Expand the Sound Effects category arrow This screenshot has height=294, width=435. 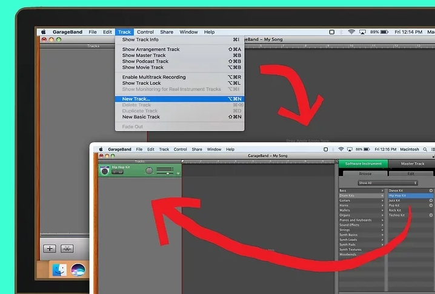[382, 225]
